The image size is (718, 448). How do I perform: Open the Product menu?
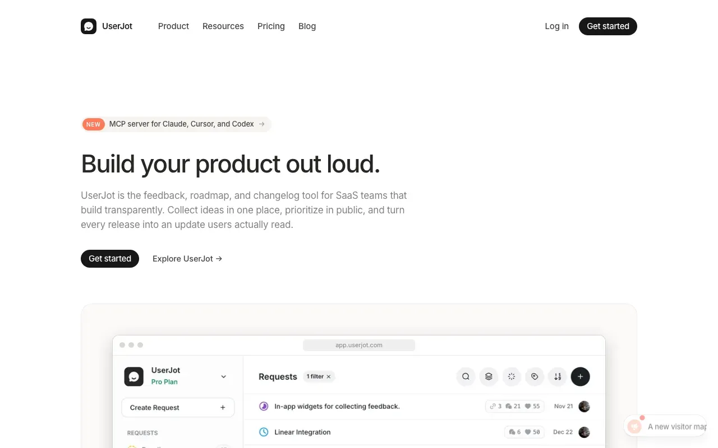(x=173, y=26)
